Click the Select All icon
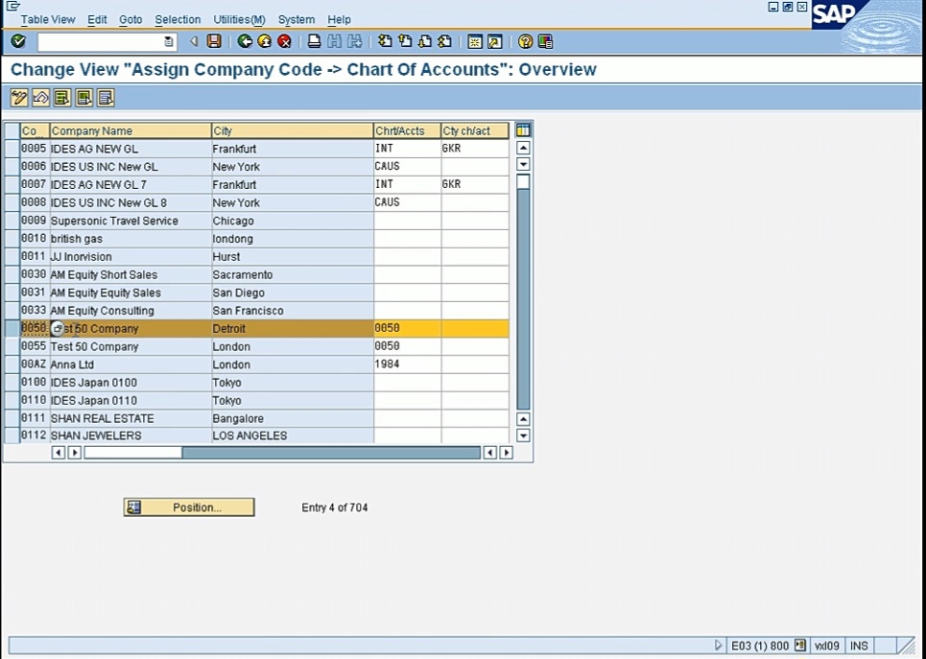Screen dimensions: 926x659 (62, 98)
